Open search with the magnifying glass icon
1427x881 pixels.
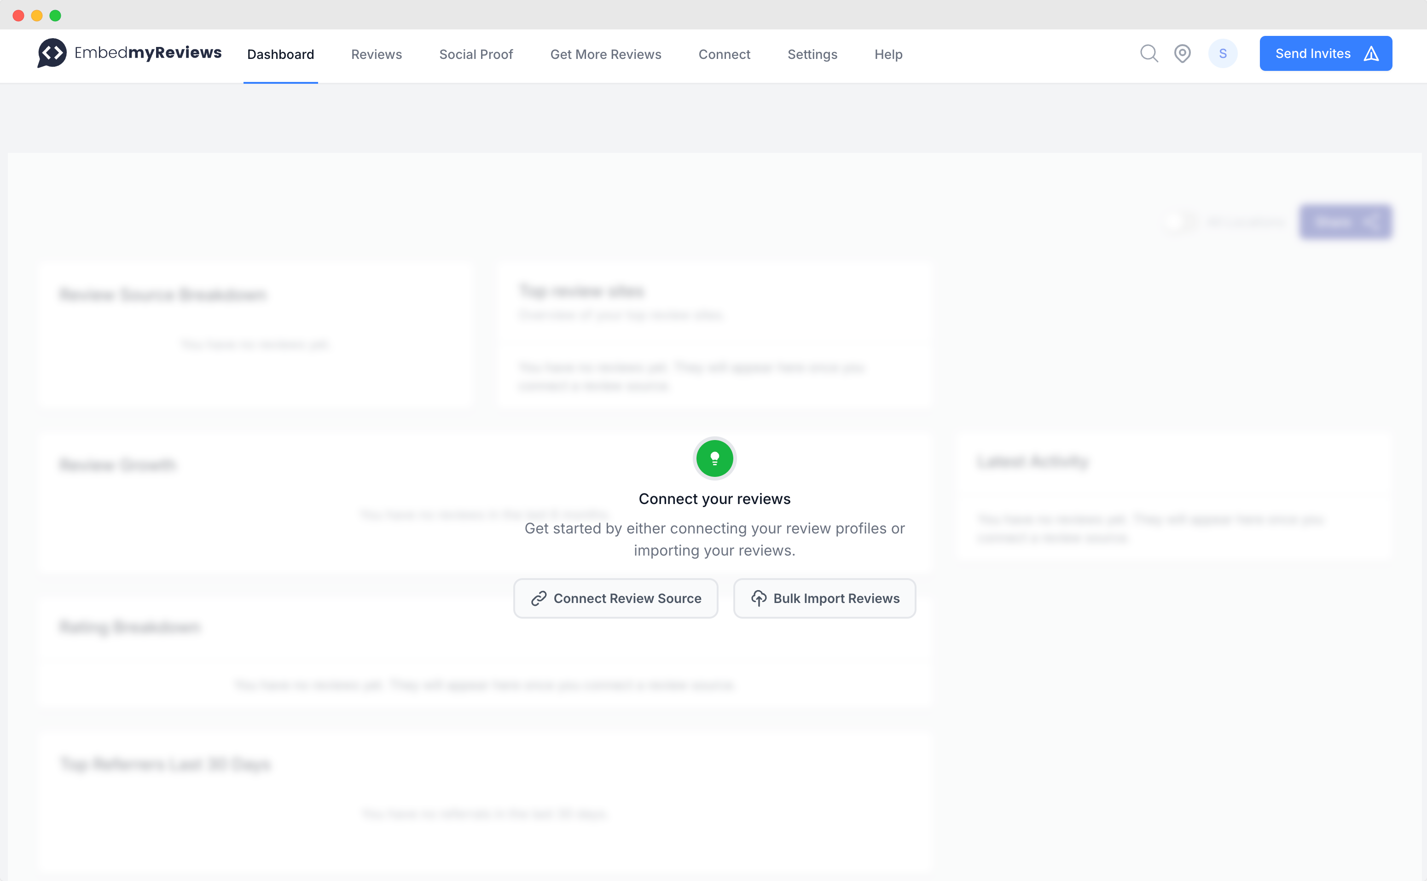point(1149,53)
